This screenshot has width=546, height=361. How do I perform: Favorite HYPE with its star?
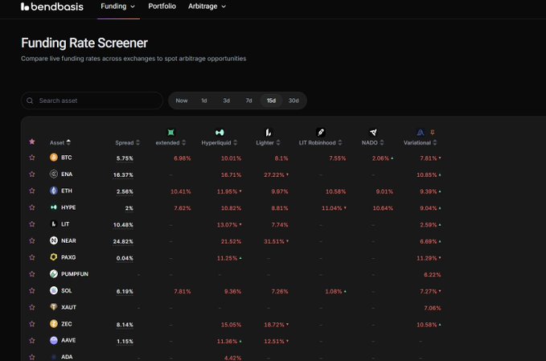tap(32, 207)
